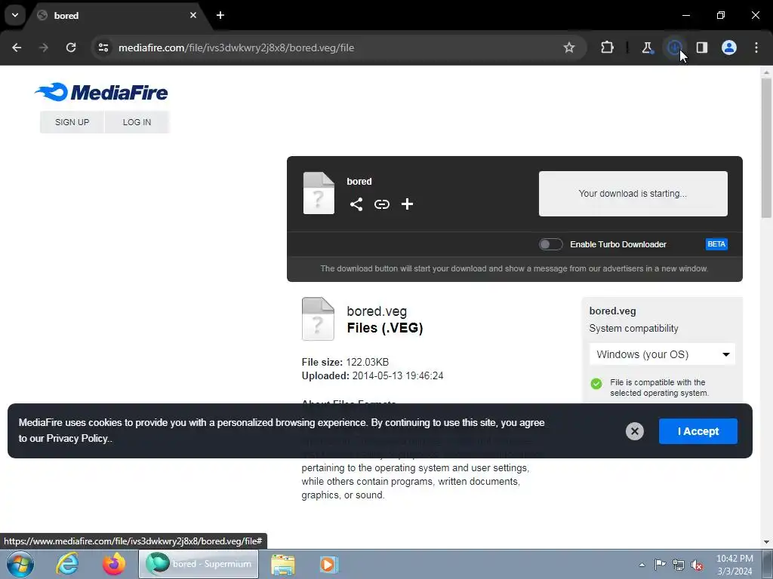
Task: Open the Windows Start button
Action: pos(20,564)
